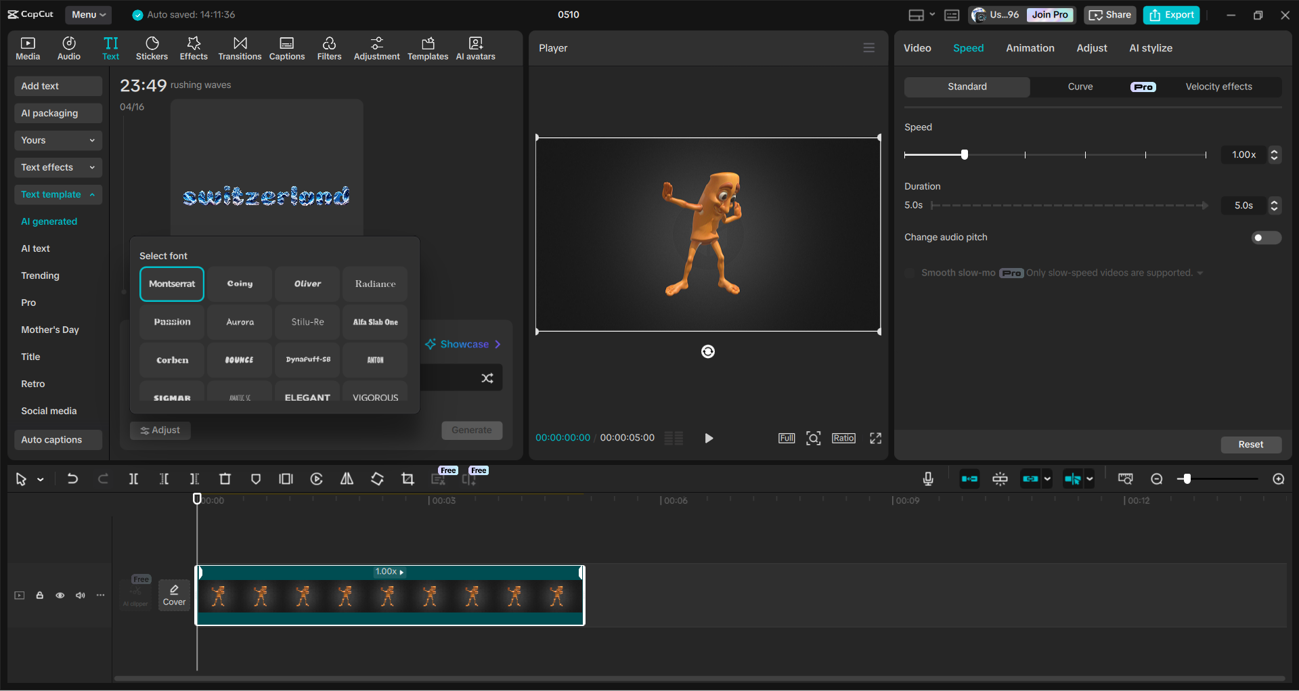The width and height of the screenshot is (1299, 691).
Task: Select the Montserrat font option
Action: (x=171, y=284)
